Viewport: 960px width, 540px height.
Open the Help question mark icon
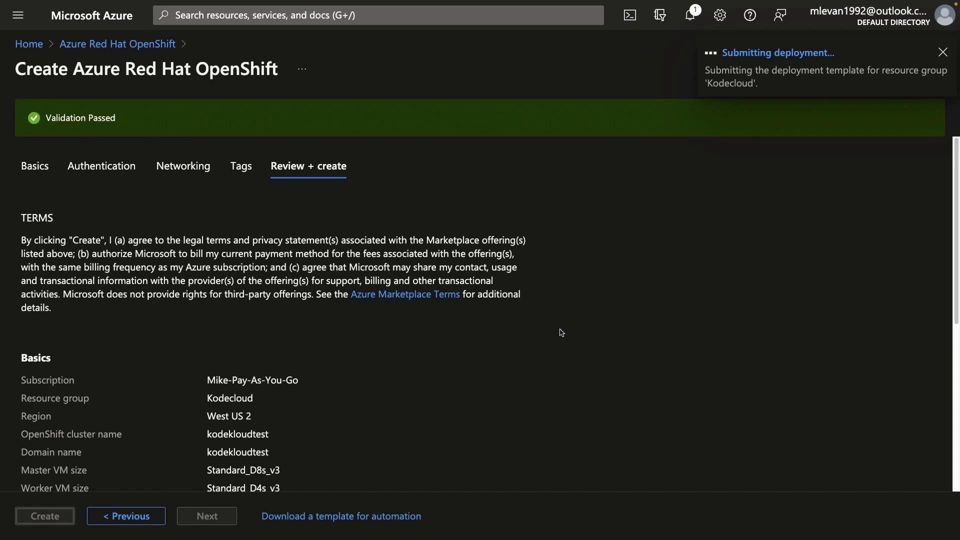(x=750, y=15)
